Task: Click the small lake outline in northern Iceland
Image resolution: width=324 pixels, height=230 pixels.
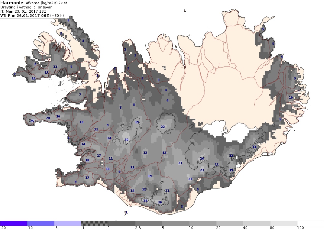Action: point(164,67)
